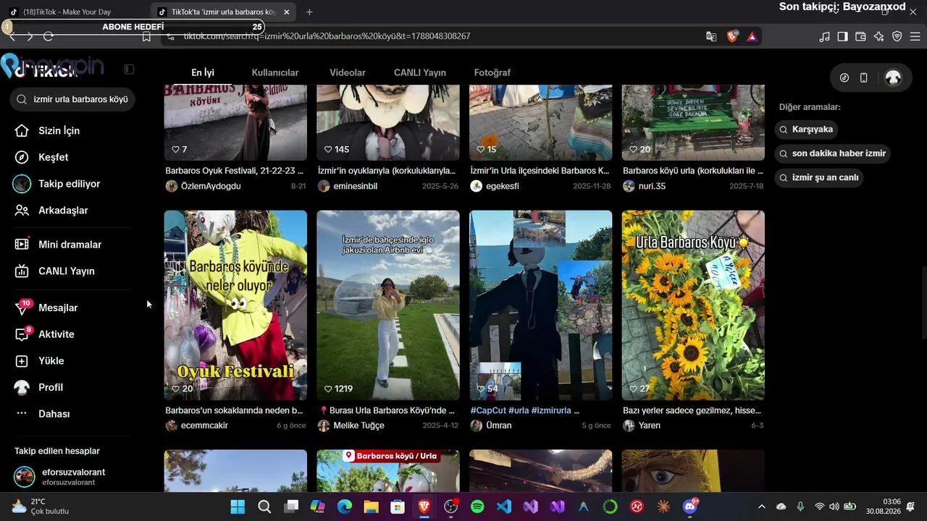The image size is (927, 521).
Task: Click the izmir urla barbaros köyü search field
Action: coord(72,99)
